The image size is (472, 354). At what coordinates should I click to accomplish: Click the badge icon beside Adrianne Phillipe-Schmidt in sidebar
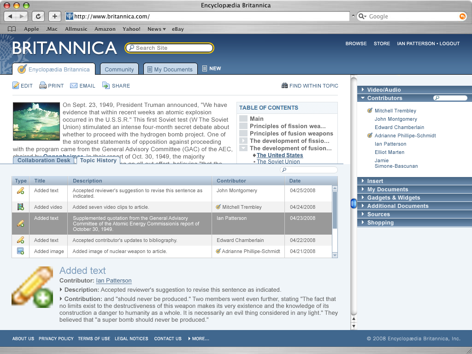(x=370, y=136)
